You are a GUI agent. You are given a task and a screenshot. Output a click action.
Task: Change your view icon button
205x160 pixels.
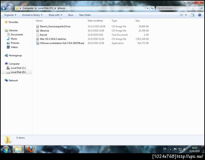click(182, 15)
